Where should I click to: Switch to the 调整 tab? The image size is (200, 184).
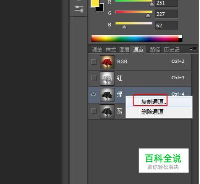pos(97,50)
